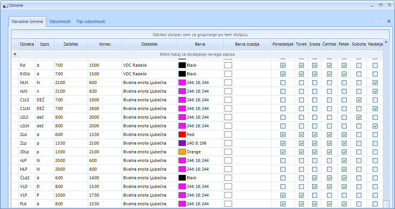
Task: Click the Barva ozadja column header
Action: (x=247, y=44)
